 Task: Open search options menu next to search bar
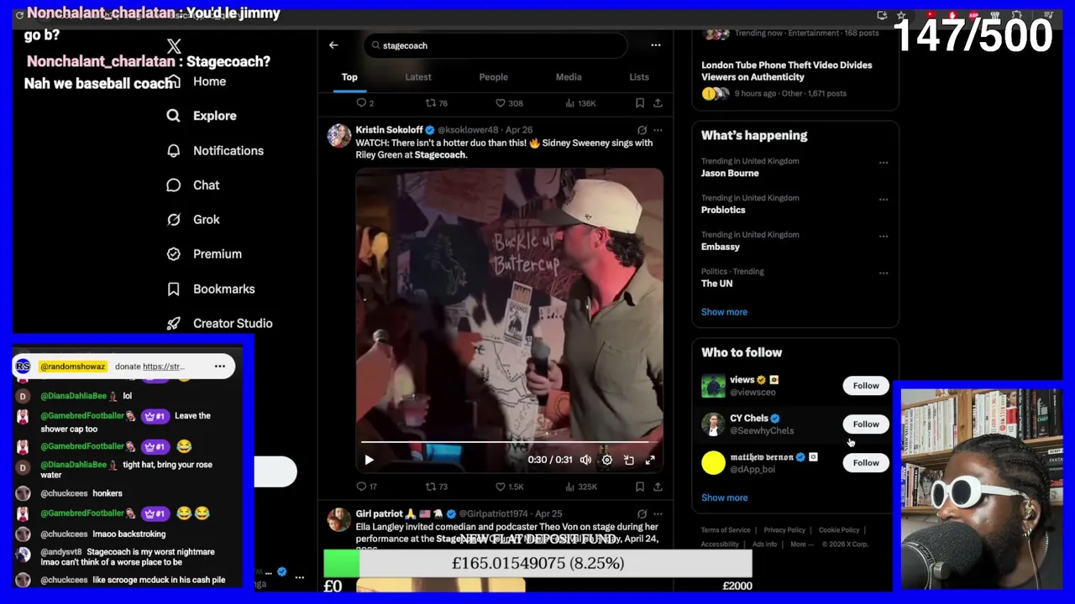tap(656, 45)
